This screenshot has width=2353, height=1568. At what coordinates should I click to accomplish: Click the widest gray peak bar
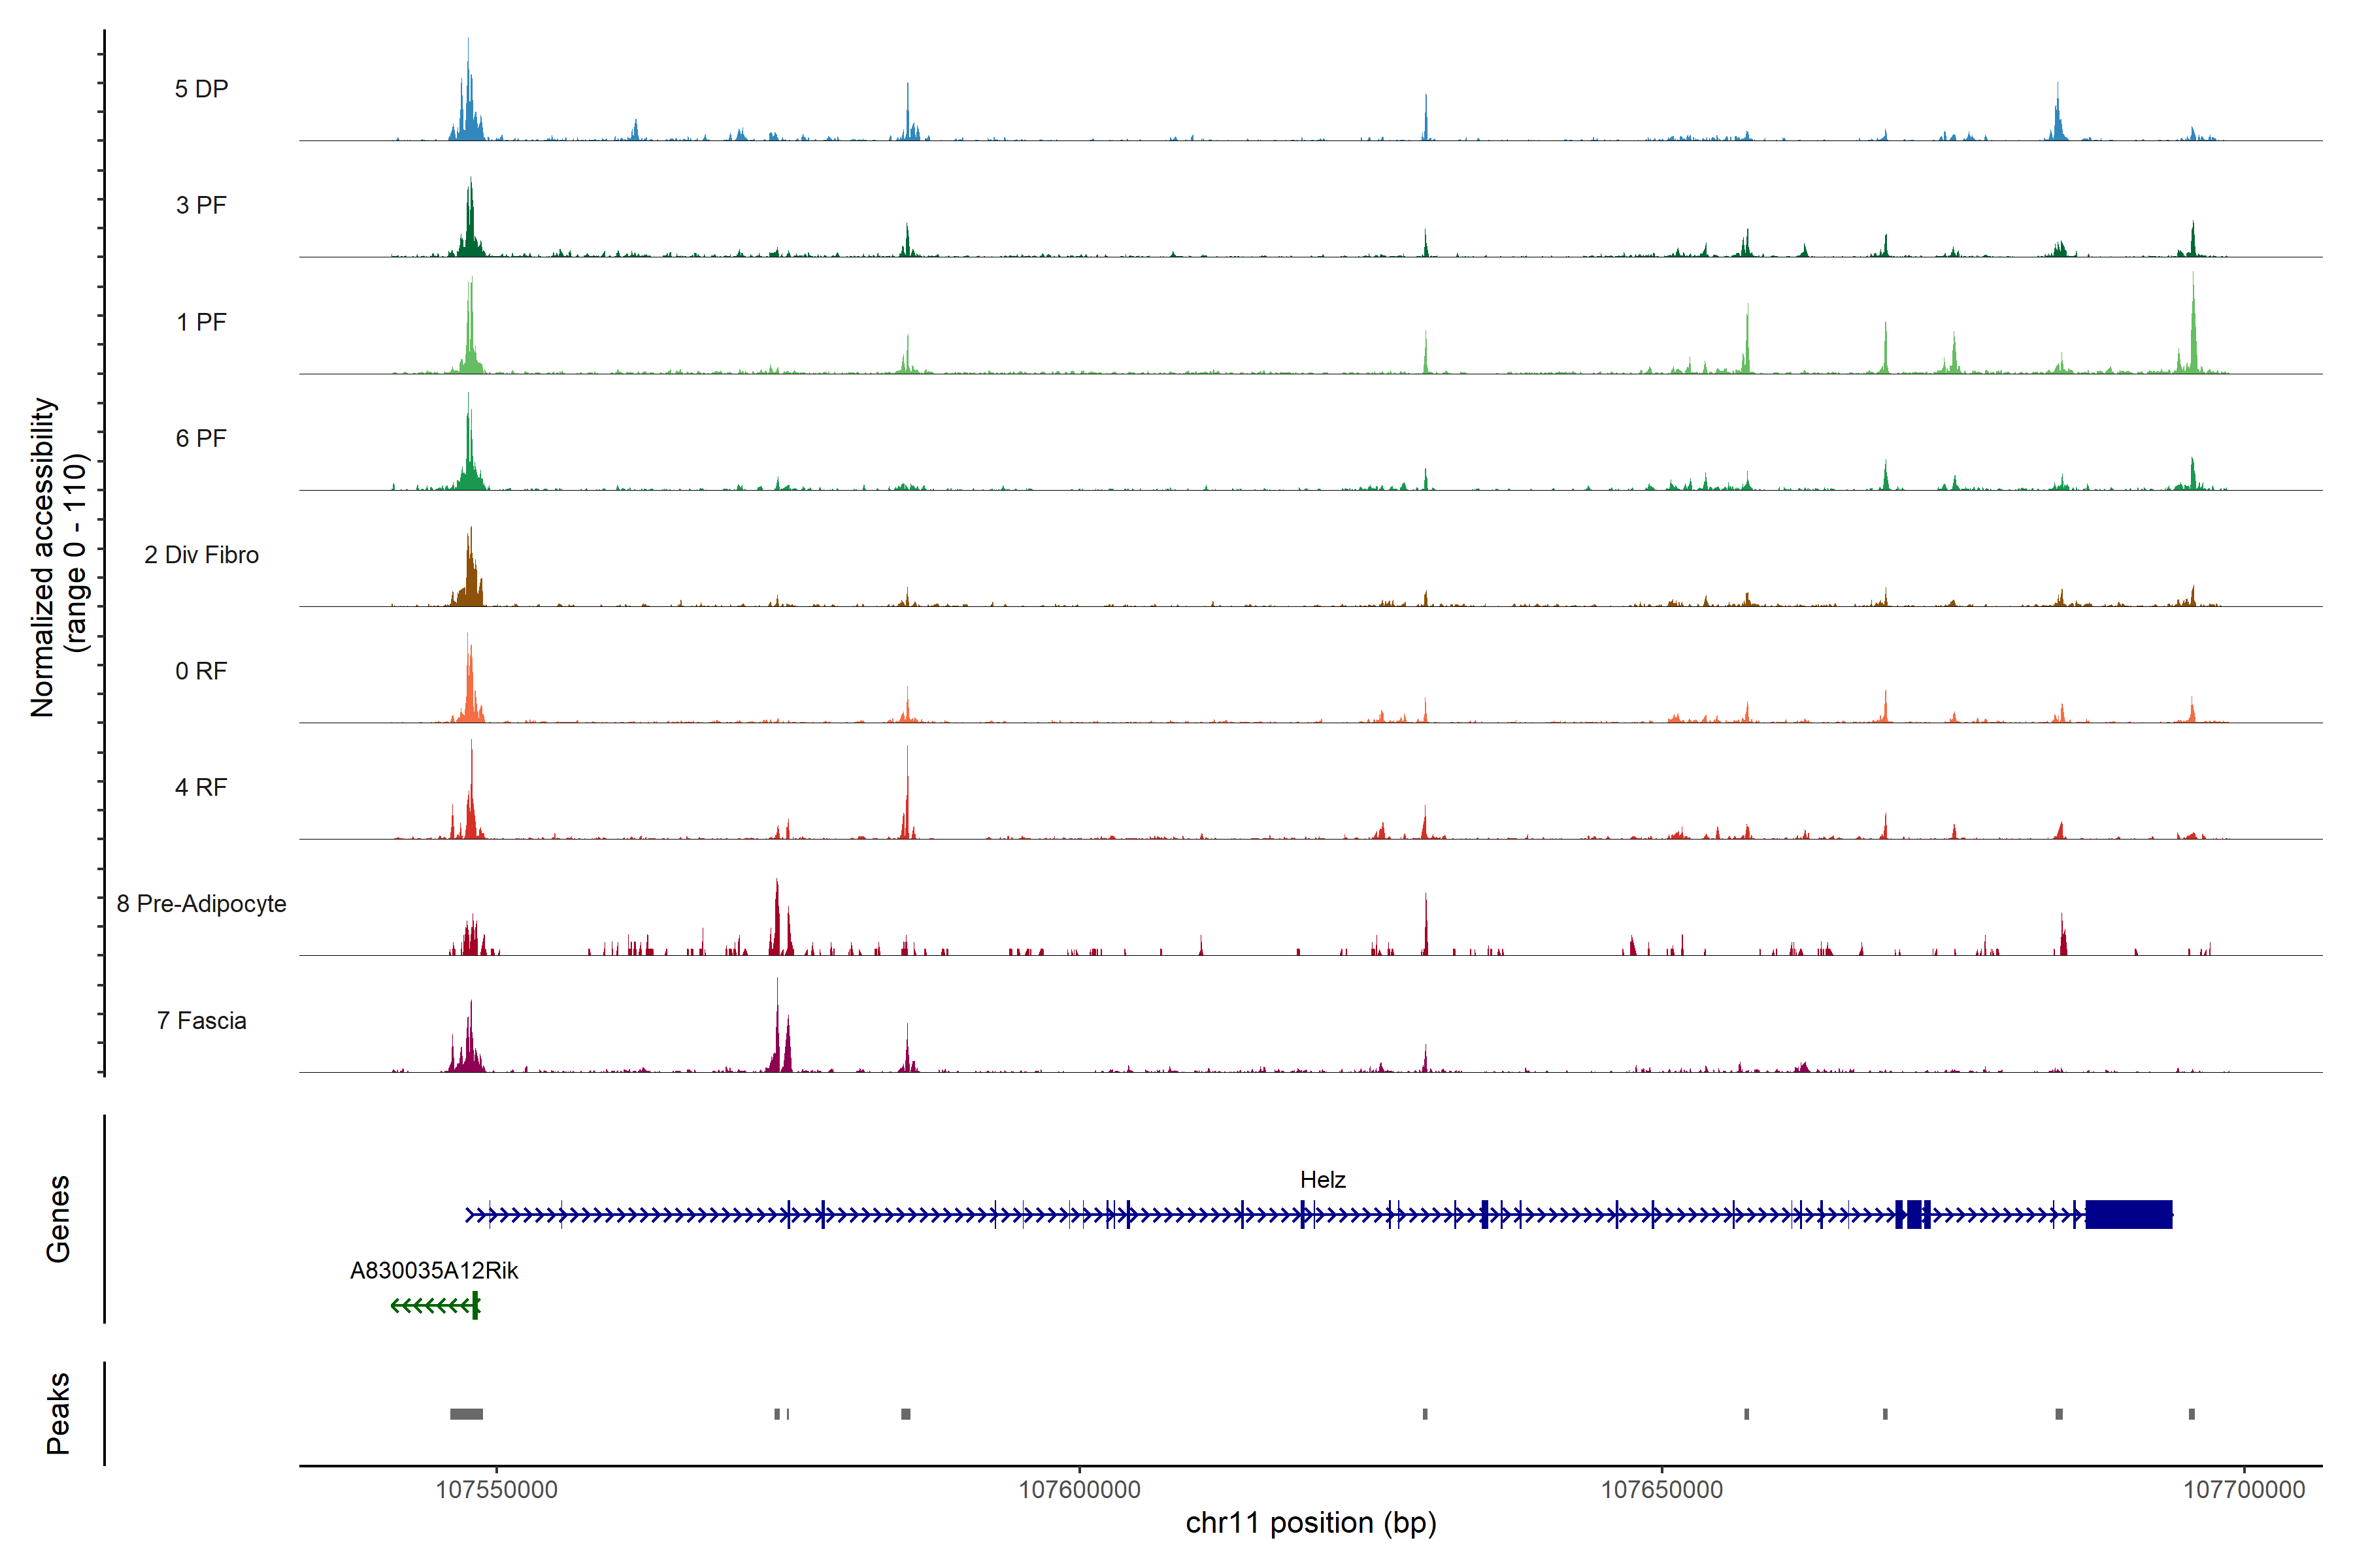click(x=466, y=1414)
